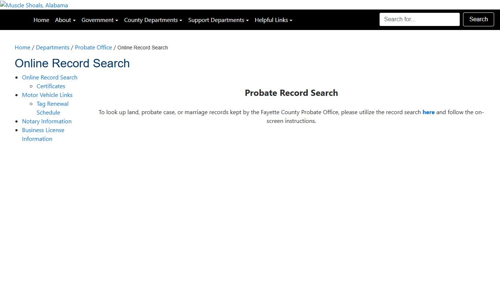The width and height of the screenshot is (500, 281).
Task: Open the Government dropdown
Action: (99, 20)
